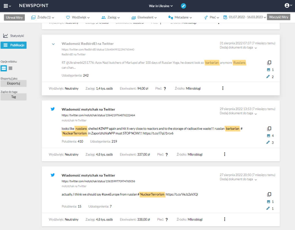Select the Publikacje sidebar item

tap(14, 45)
